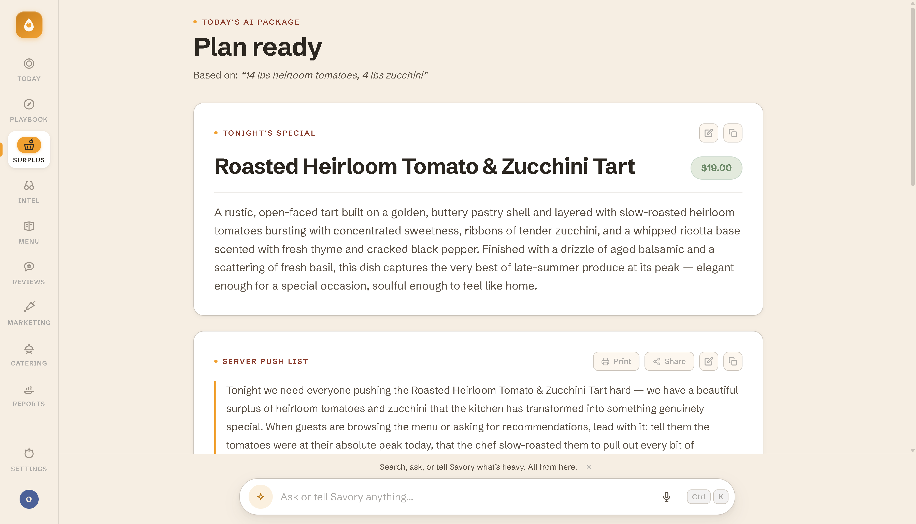The width and height of the screenshot is (916, 524).
Task: Edit the Server Push List
Action: click(708, 361)
